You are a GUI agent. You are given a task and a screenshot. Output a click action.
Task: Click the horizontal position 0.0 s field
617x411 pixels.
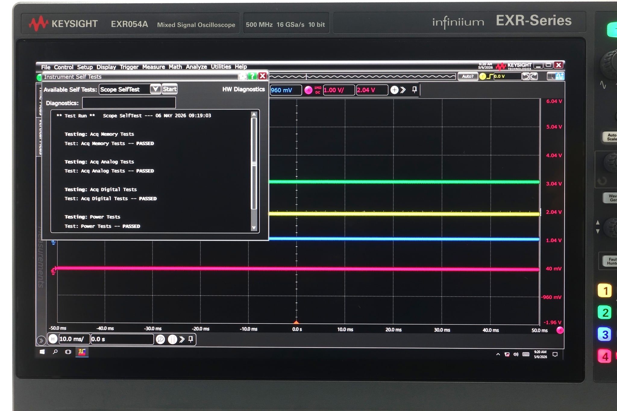click(122, 339)
